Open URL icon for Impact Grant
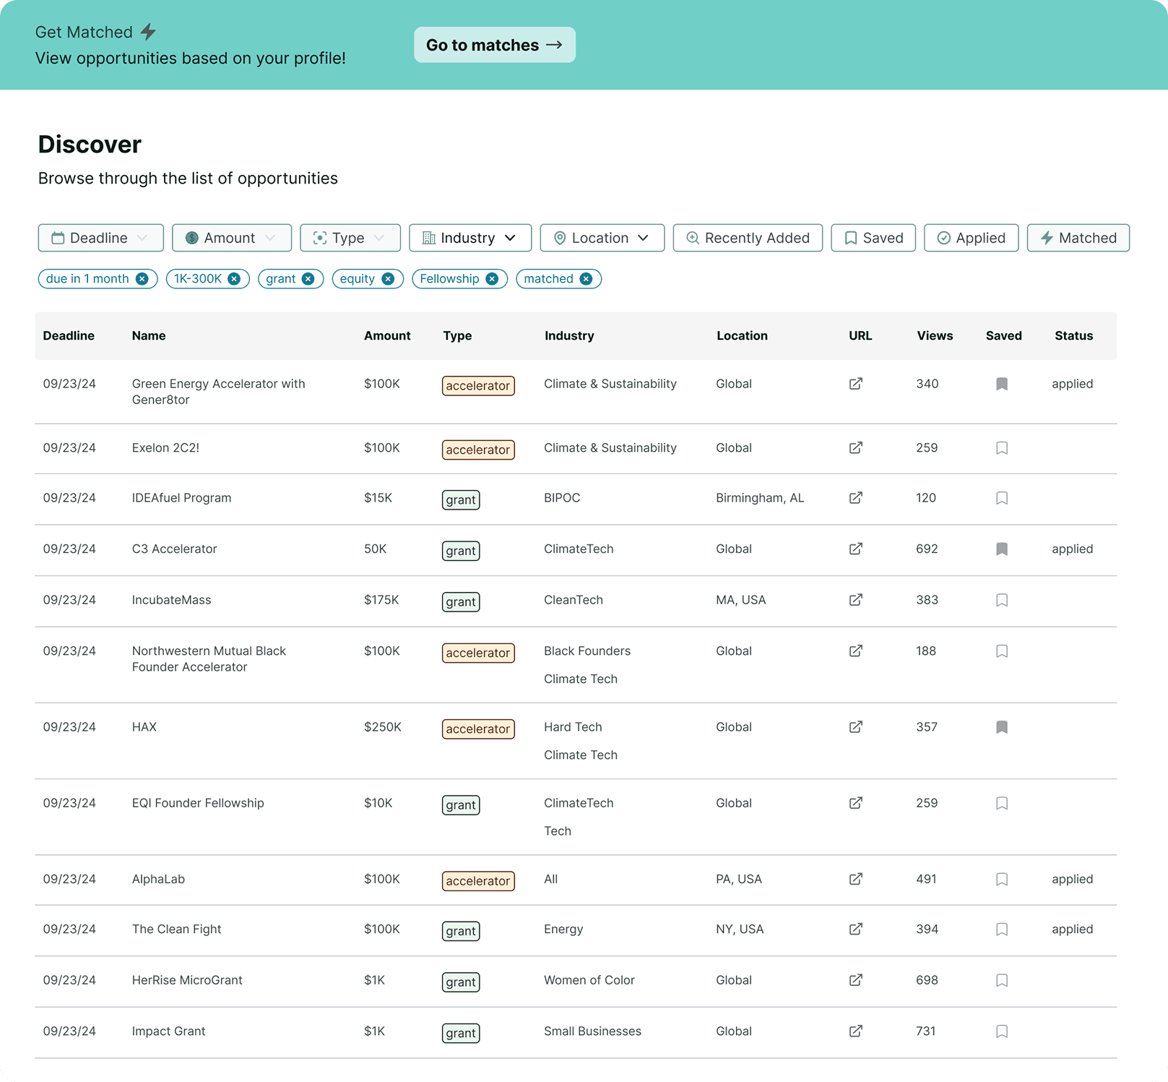This screenshot has height=1082, width=1168. 855,1031
